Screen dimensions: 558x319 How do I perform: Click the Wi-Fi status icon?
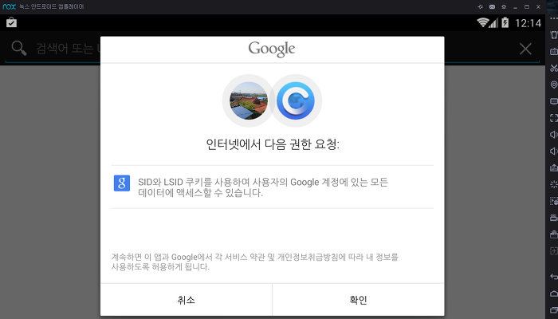[x=482, y=22]
